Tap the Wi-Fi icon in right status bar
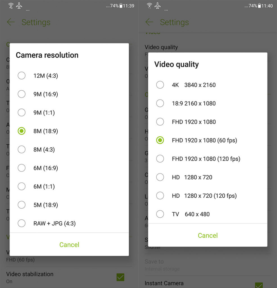This screenshot has height=288, width=277. (150, 6)
